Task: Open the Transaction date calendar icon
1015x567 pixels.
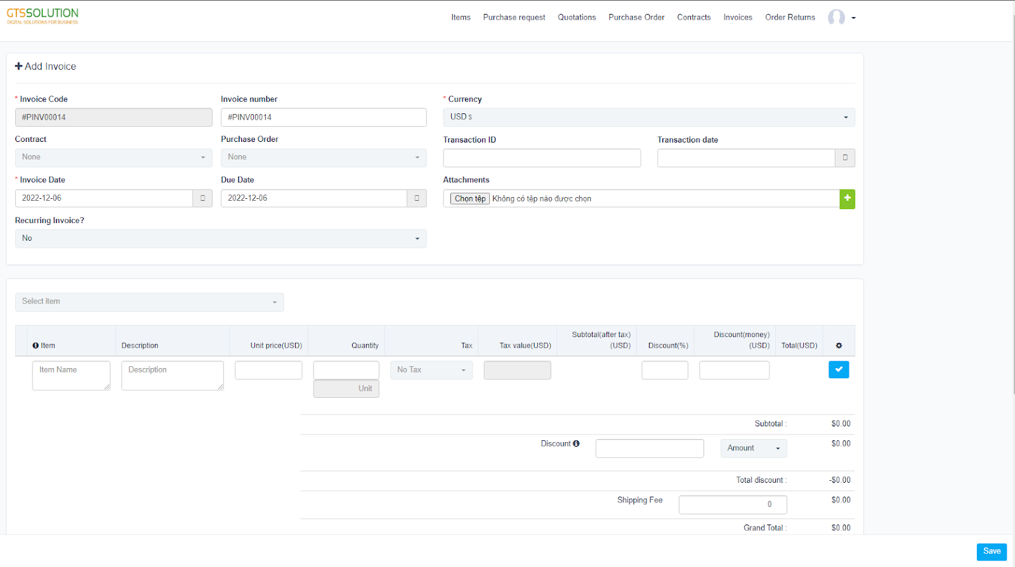Action: (x=844, y=158)
